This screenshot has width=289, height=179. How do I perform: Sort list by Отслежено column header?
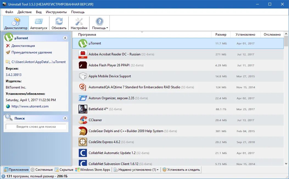click(272, 35)
